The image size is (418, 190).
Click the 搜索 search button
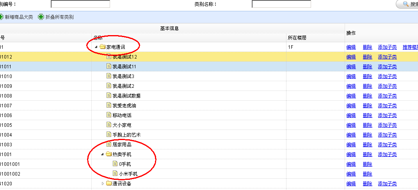coord(408,4)
